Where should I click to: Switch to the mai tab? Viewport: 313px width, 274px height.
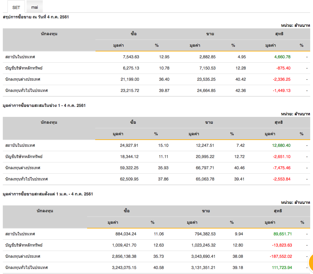coord(35,7)
